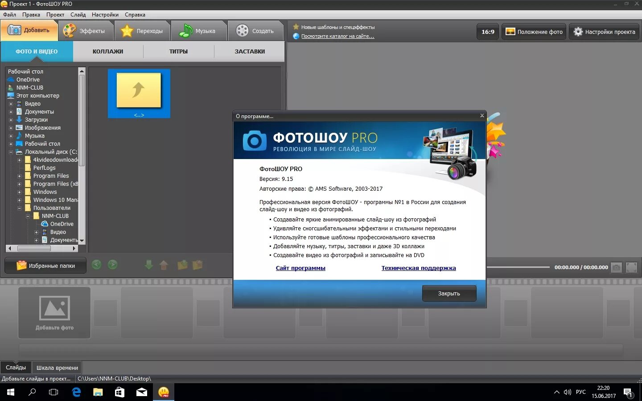Click the 16:9 aspect ratio button
Viewport: 642px width, 401px height.
tap(488, 32)
